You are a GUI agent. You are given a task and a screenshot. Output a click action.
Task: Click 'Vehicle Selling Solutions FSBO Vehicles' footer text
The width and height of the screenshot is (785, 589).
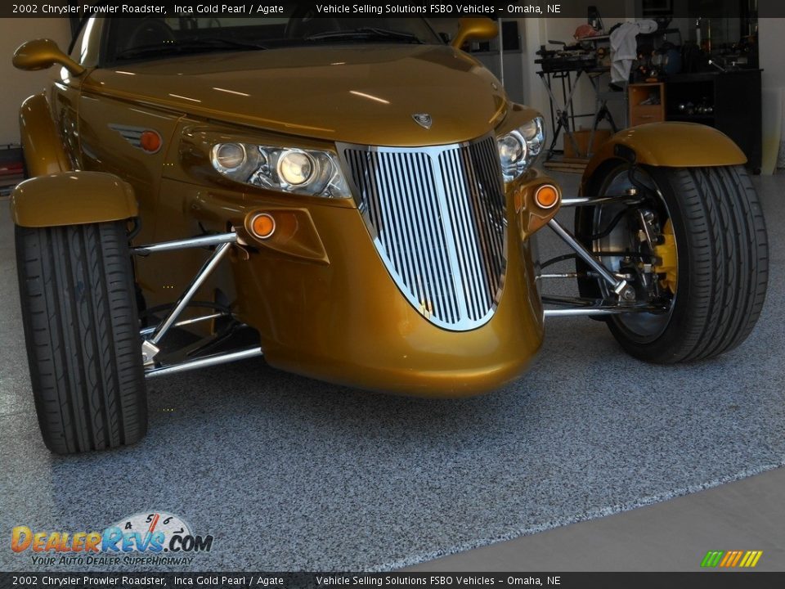pos(406,581)
